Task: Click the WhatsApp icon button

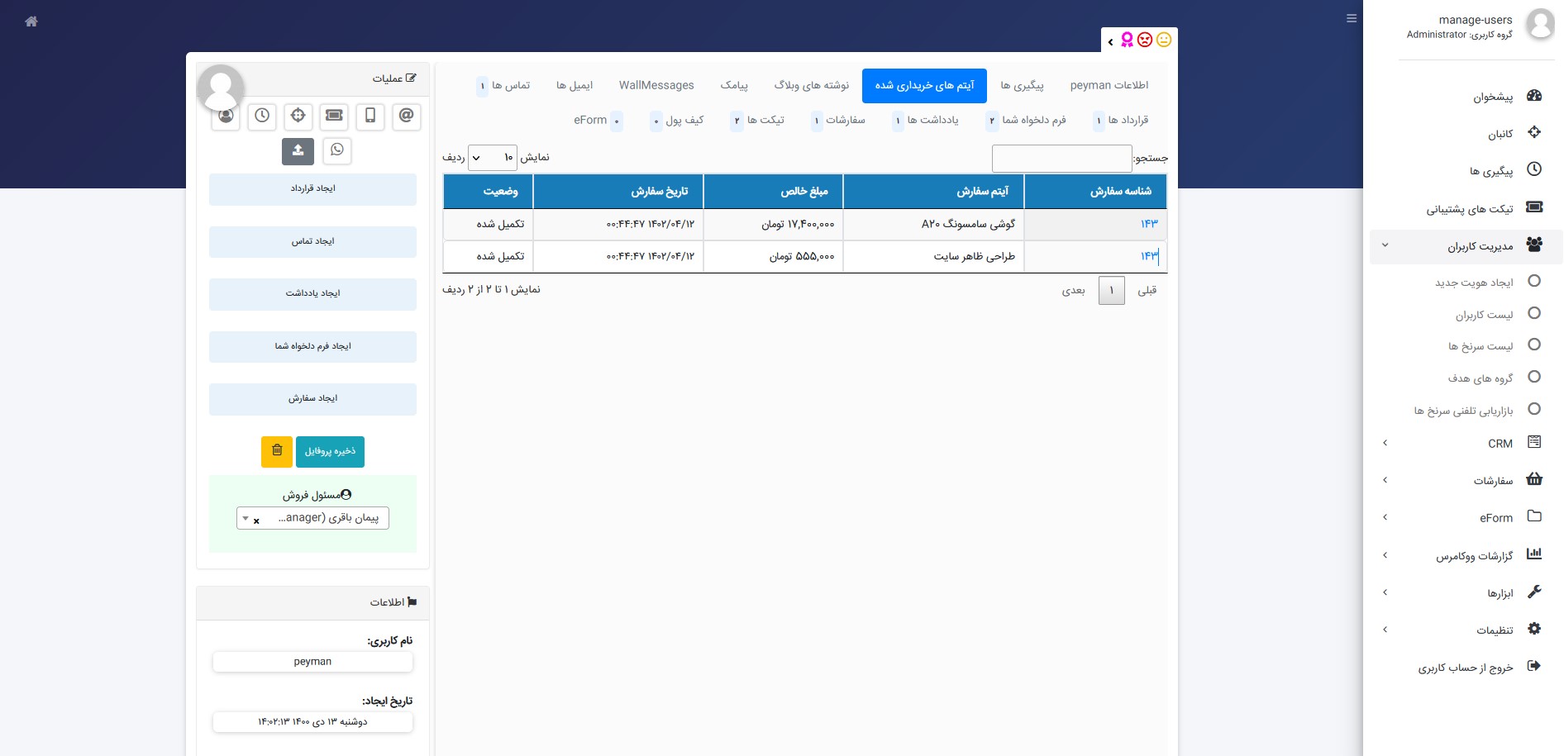Action: 336,150
